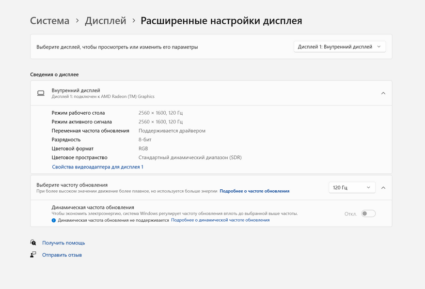Click the Выберите частоту обновления heading

(x=72, y=185)
